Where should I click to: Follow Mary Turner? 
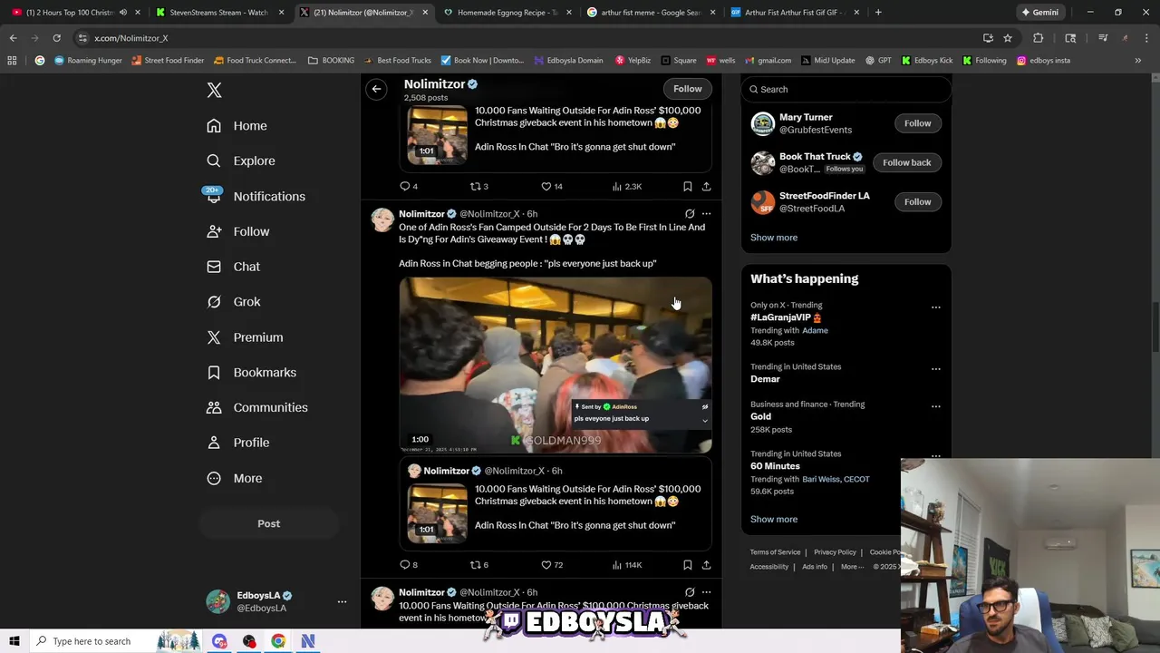point(917,123)
